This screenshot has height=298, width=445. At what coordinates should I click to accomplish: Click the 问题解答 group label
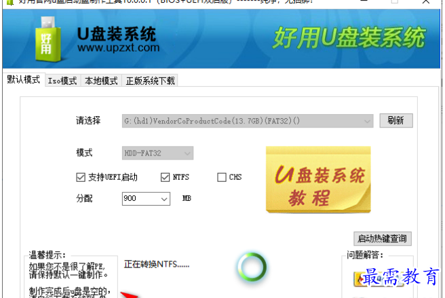[x=365, y=255]
